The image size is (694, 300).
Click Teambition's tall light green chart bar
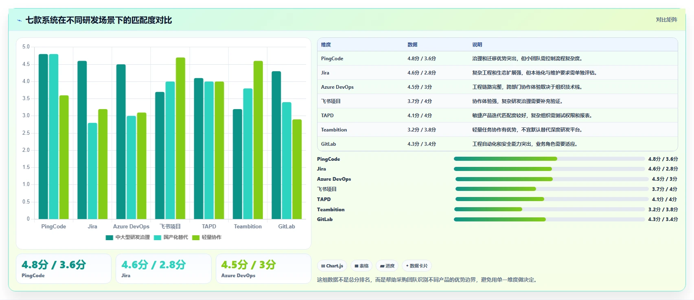tap(258, 140)
